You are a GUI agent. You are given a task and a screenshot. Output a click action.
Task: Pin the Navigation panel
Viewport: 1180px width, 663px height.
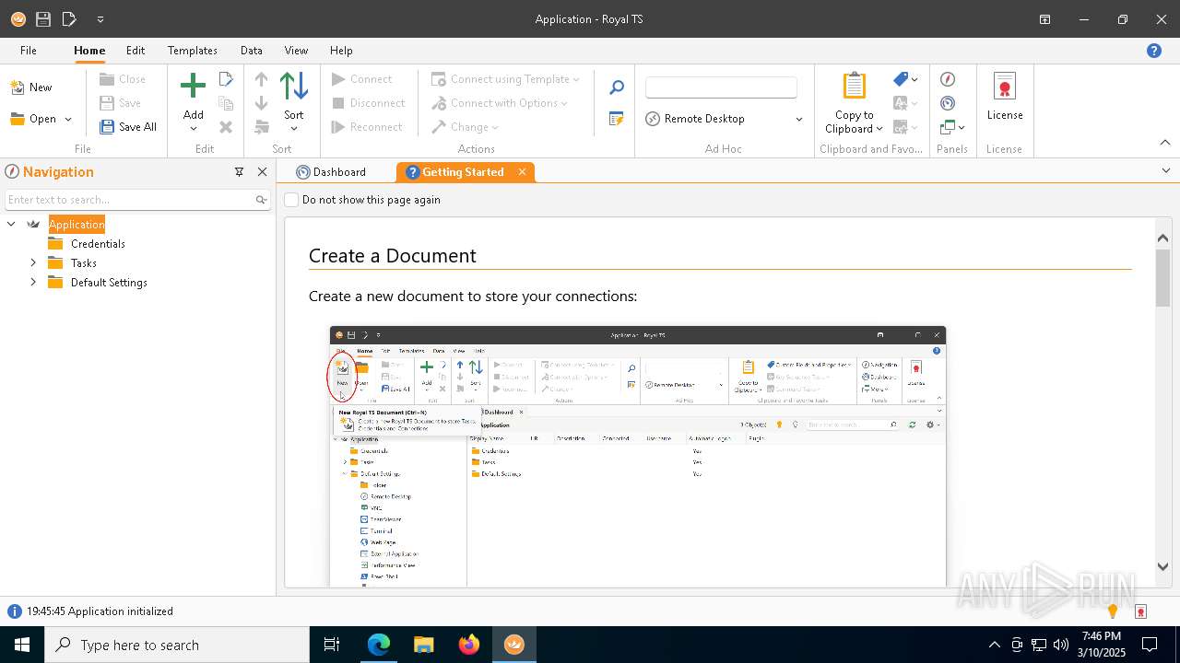point(239,172)
